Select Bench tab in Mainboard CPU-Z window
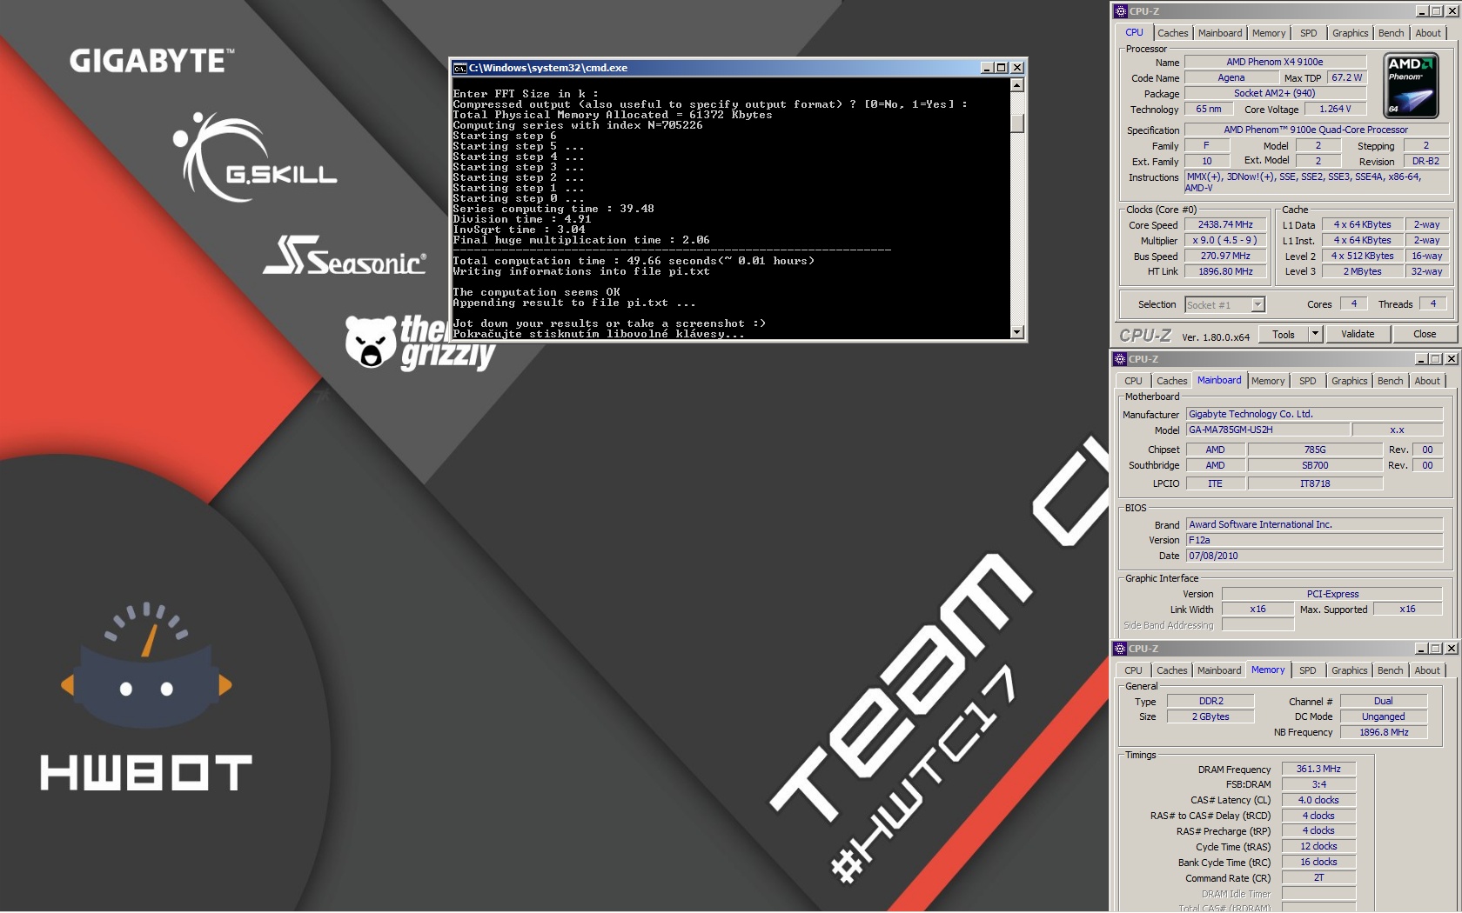Image resolution: width=1462 pixels, height=913 pixels. pyautogui.click(x=1391, y=381)
